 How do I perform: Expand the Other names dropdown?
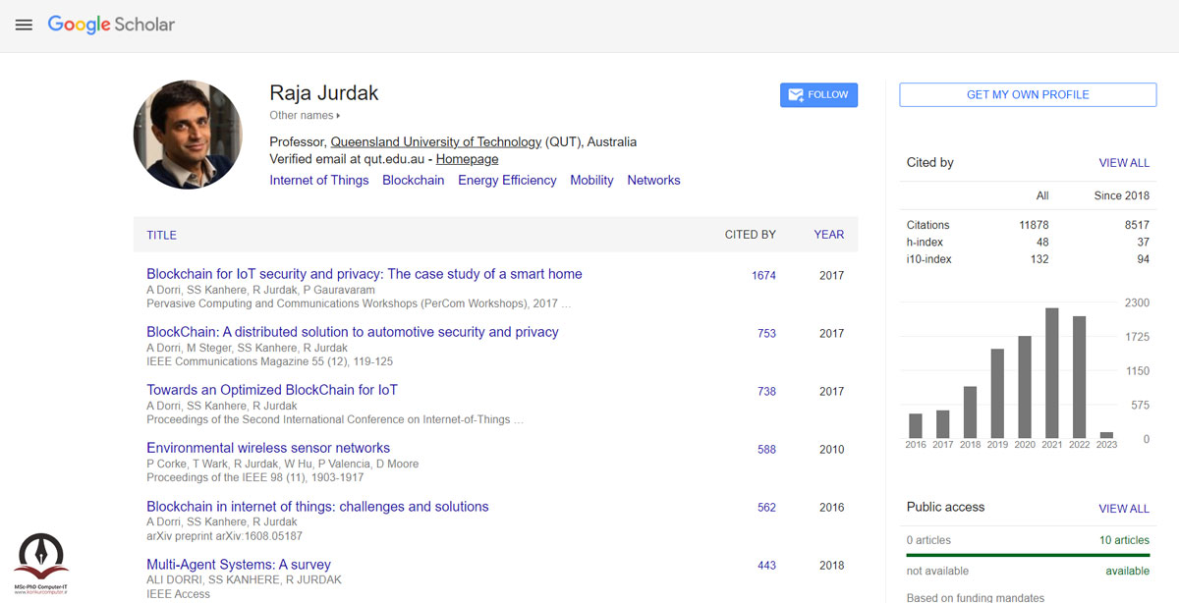pos(305,116)
